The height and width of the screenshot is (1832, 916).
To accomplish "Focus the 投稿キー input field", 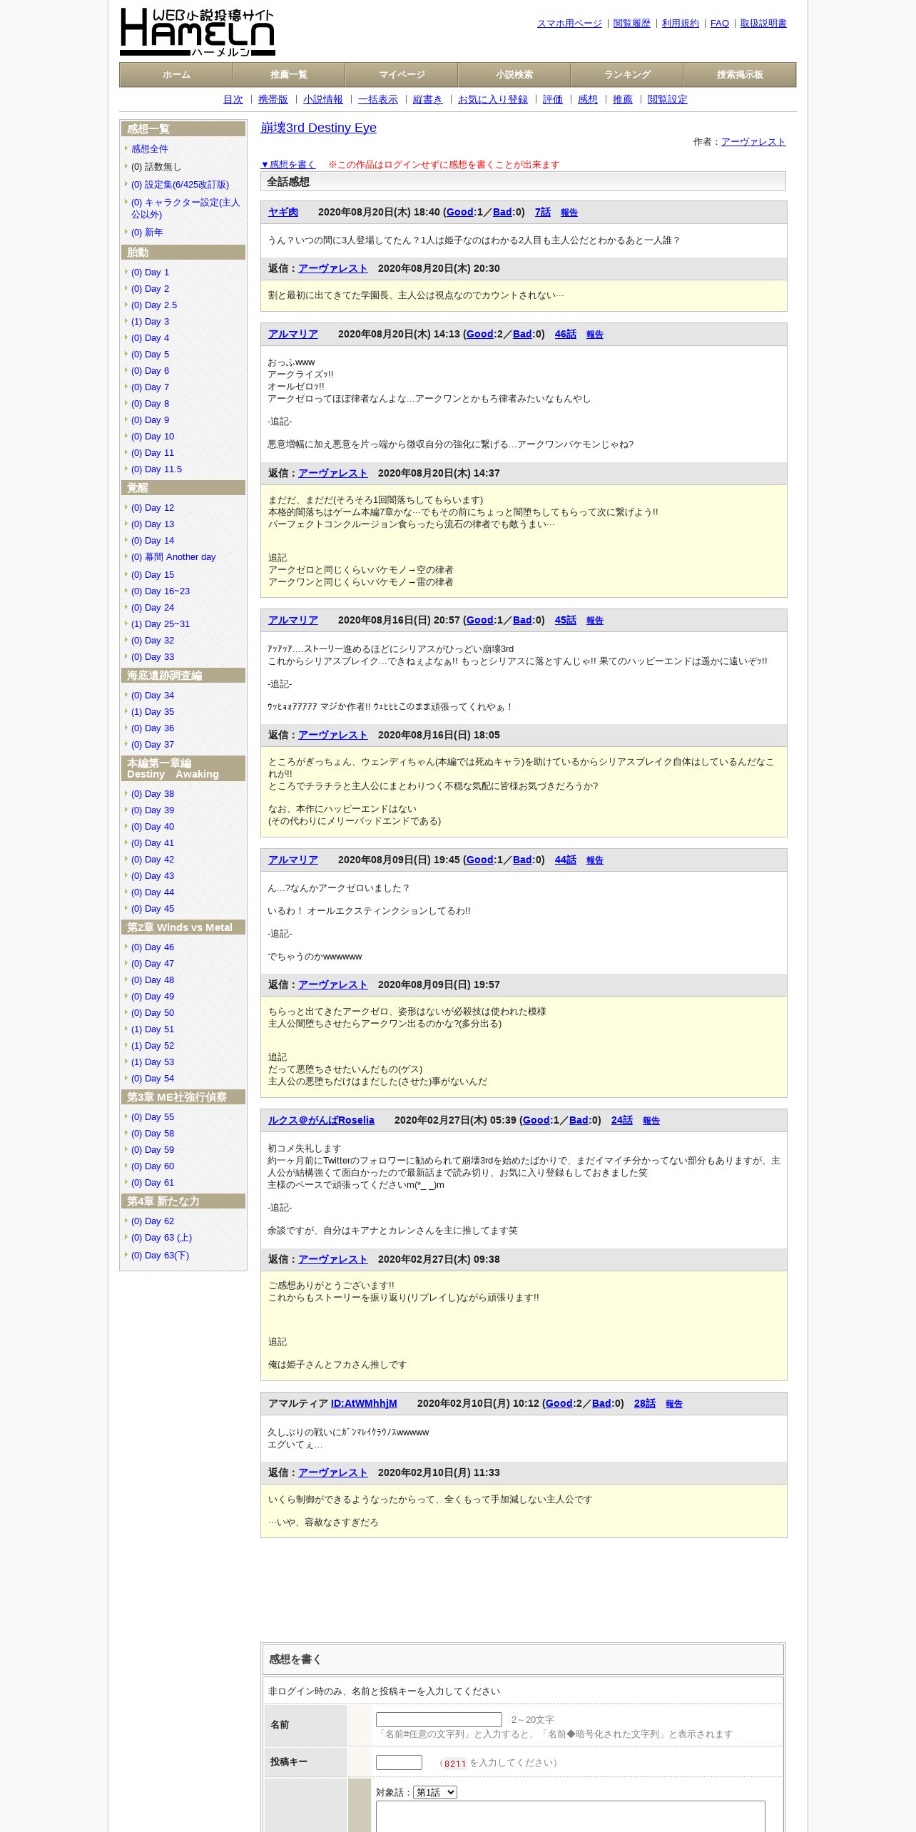I will [x=399, y=1763].
